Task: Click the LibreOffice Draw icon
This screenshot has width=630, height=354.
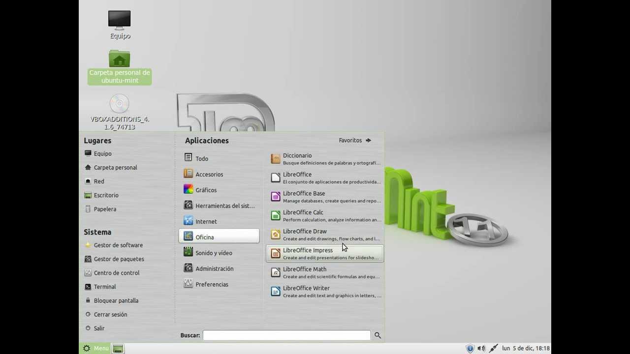Action: coord(276,235)
